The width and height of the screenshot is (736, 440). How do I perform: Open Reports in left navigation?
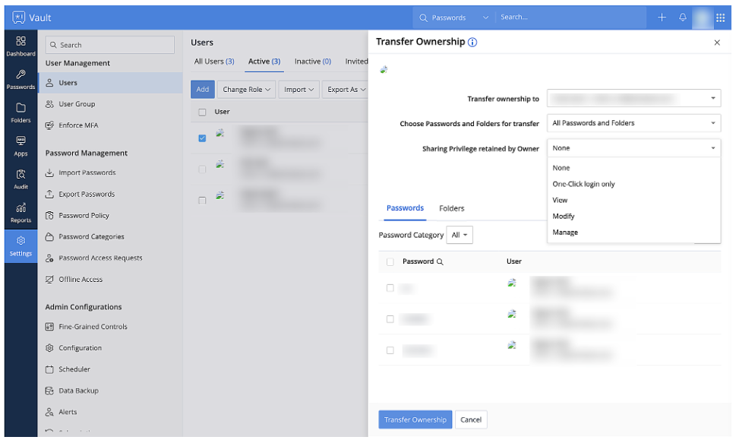coord(21,214)
